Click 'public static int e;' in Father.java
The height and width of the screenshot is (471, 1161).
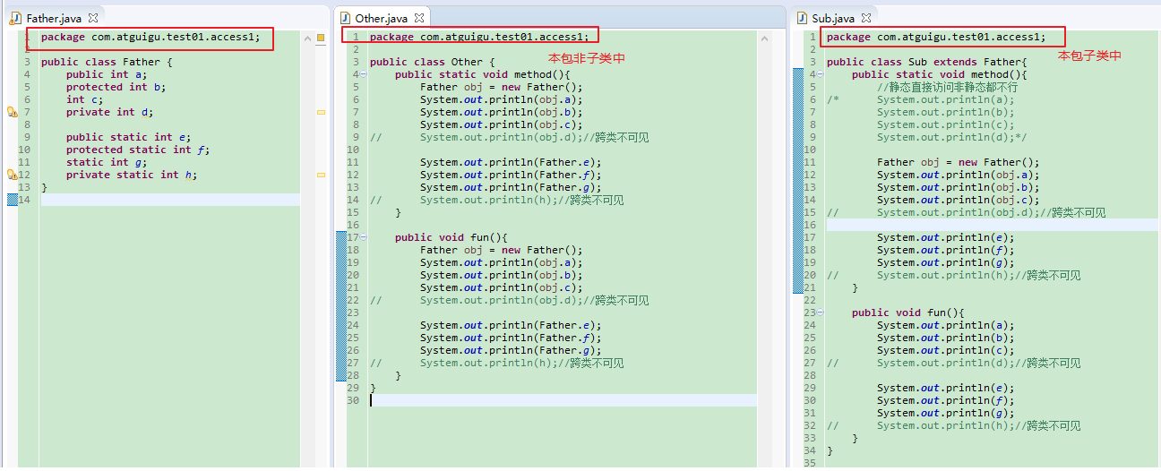(129, 137)
